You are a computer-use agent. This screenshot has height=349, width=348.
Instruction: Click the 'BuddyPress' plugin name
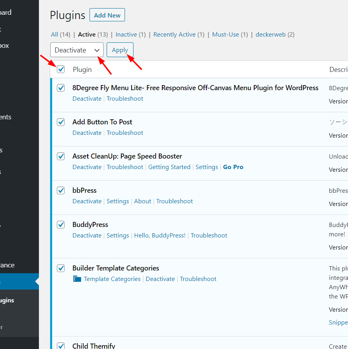pyautogui.click(x=90, y=225)
